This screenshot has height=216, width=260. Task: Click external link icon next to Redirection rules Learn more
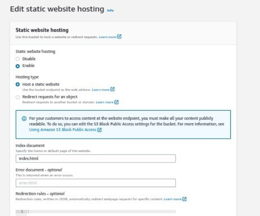tap(184, 199)
